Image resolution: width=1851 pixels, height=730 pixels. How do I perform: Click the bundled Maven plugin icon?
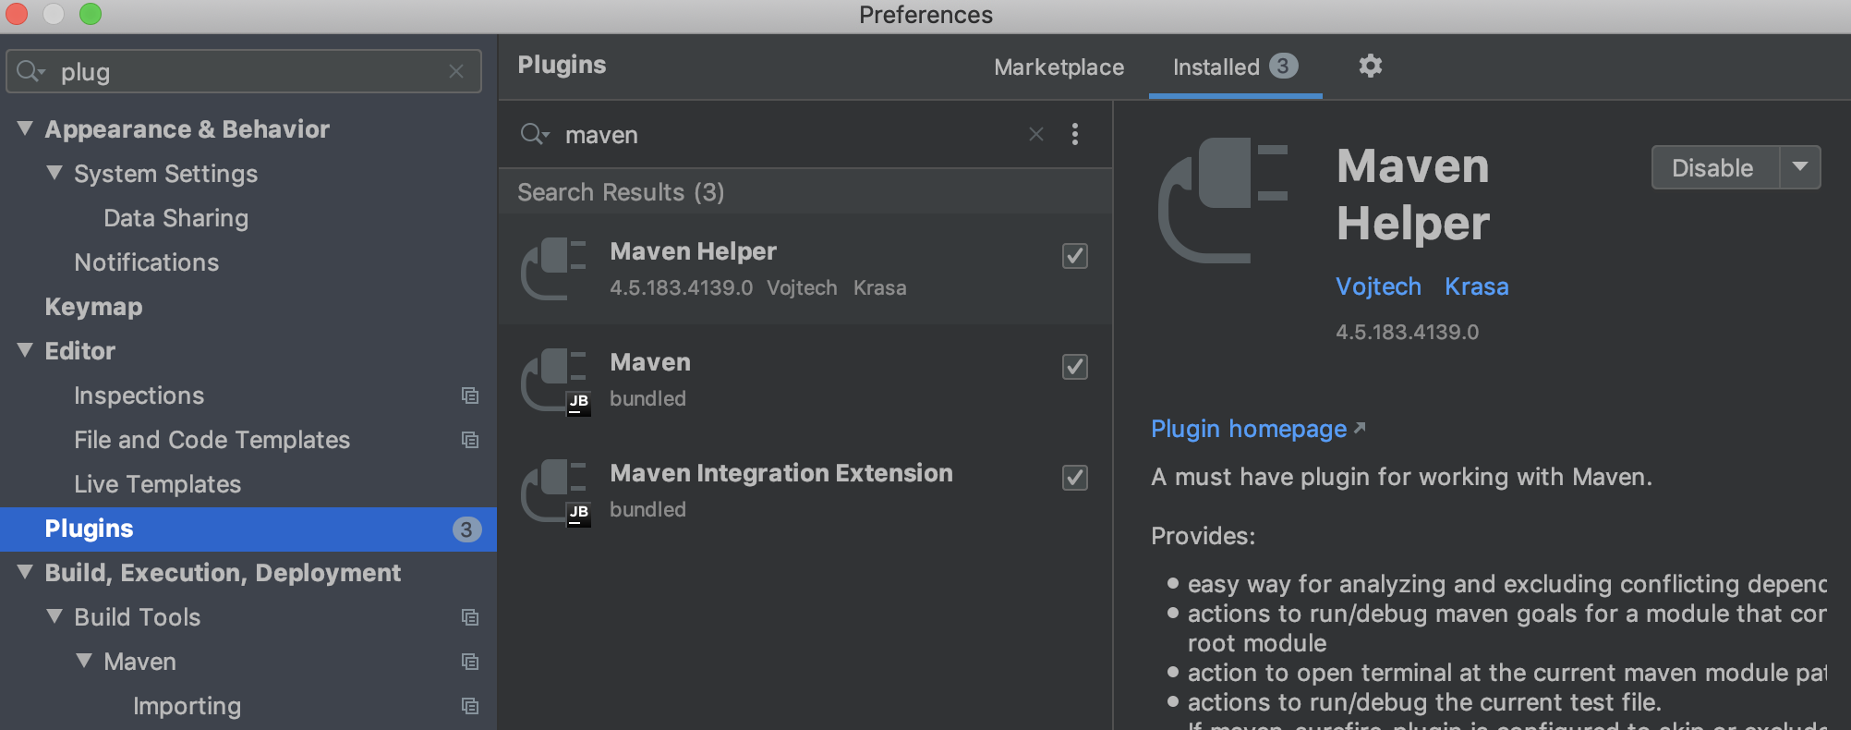(x=554, y=380)
